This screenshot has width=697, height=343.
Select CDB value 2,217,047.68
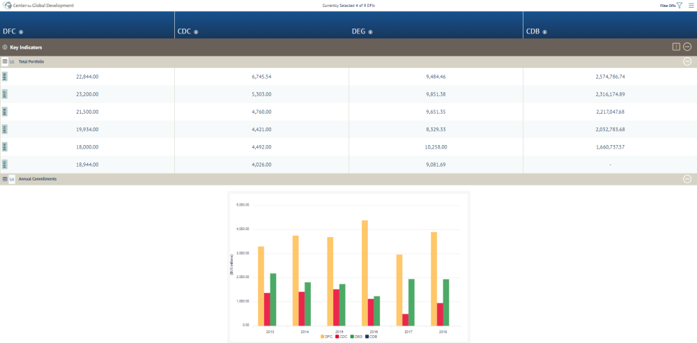[x=610, y=112]
